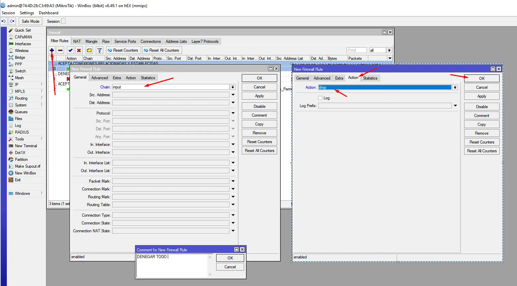Screen dimensions: 517x286
Task: Click the comment text area scrollbar down arrow
Action: 210,274
